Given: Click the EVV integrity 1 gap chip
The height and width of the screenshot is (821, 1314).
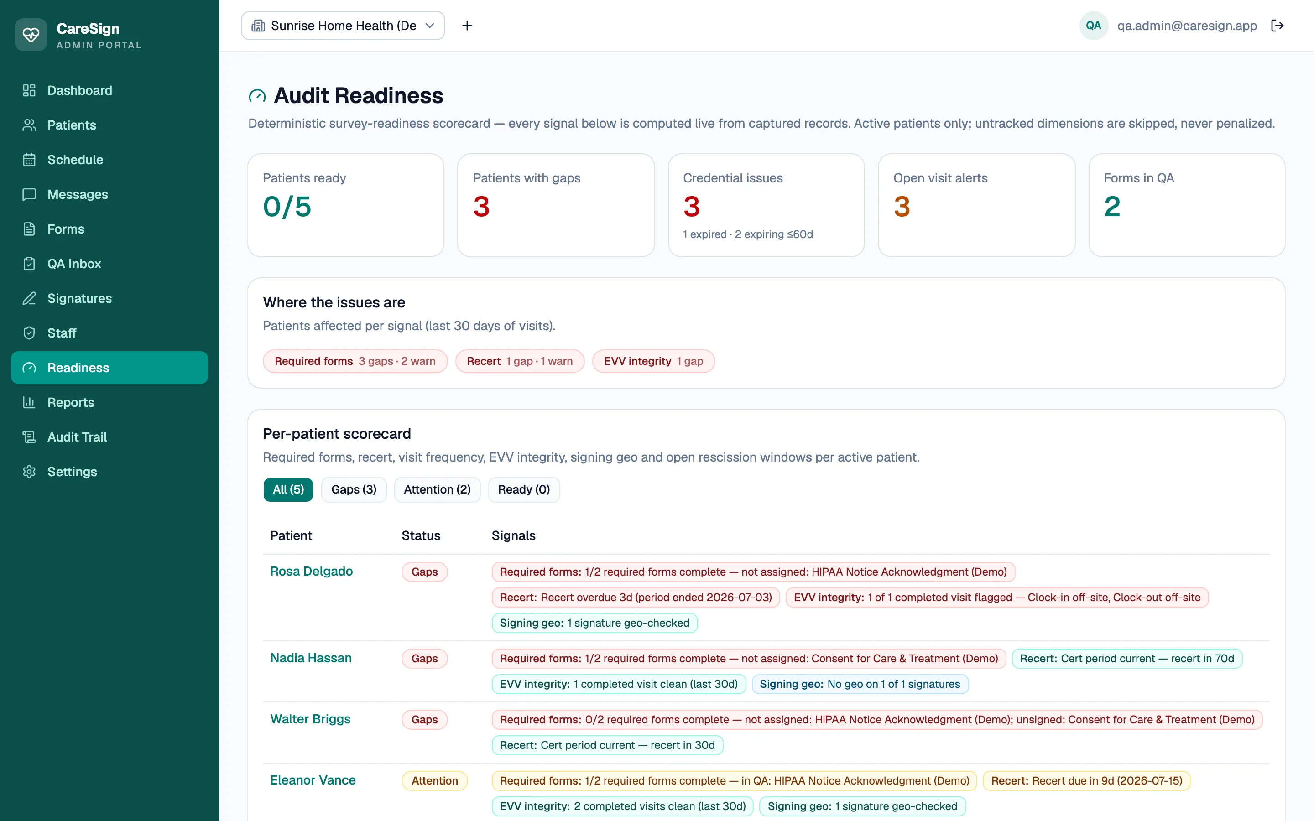Looking at the screenshot, I should pos(653,361).
